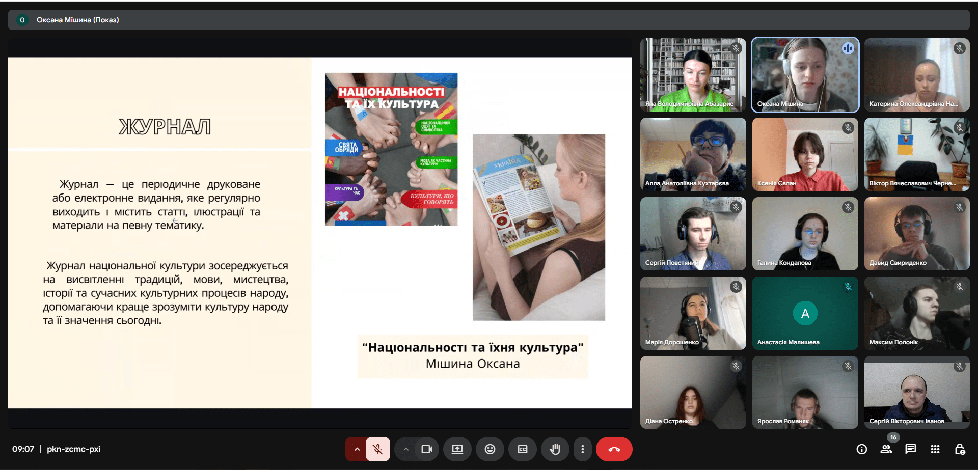This screenshot has height=470, width=978.
Task: Open activities grid icon
Action: (935, 449)
